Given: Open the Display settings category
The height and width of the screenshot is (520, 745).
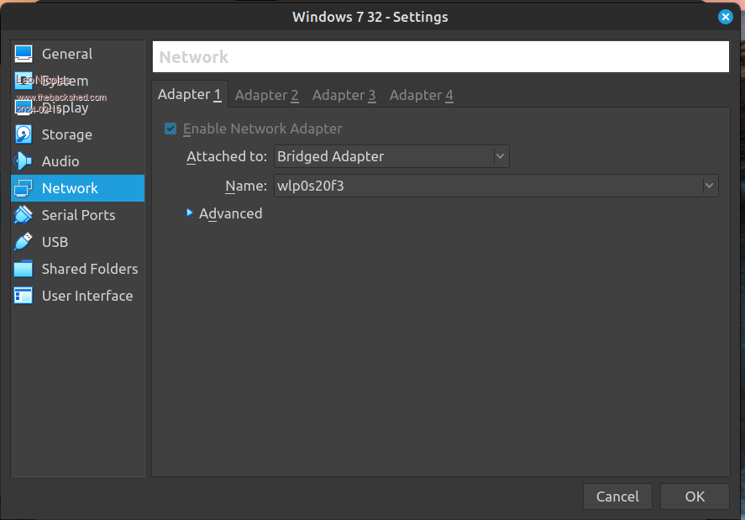Looking at the screenshot, I should pyautogui.click(x=65, y=108).
